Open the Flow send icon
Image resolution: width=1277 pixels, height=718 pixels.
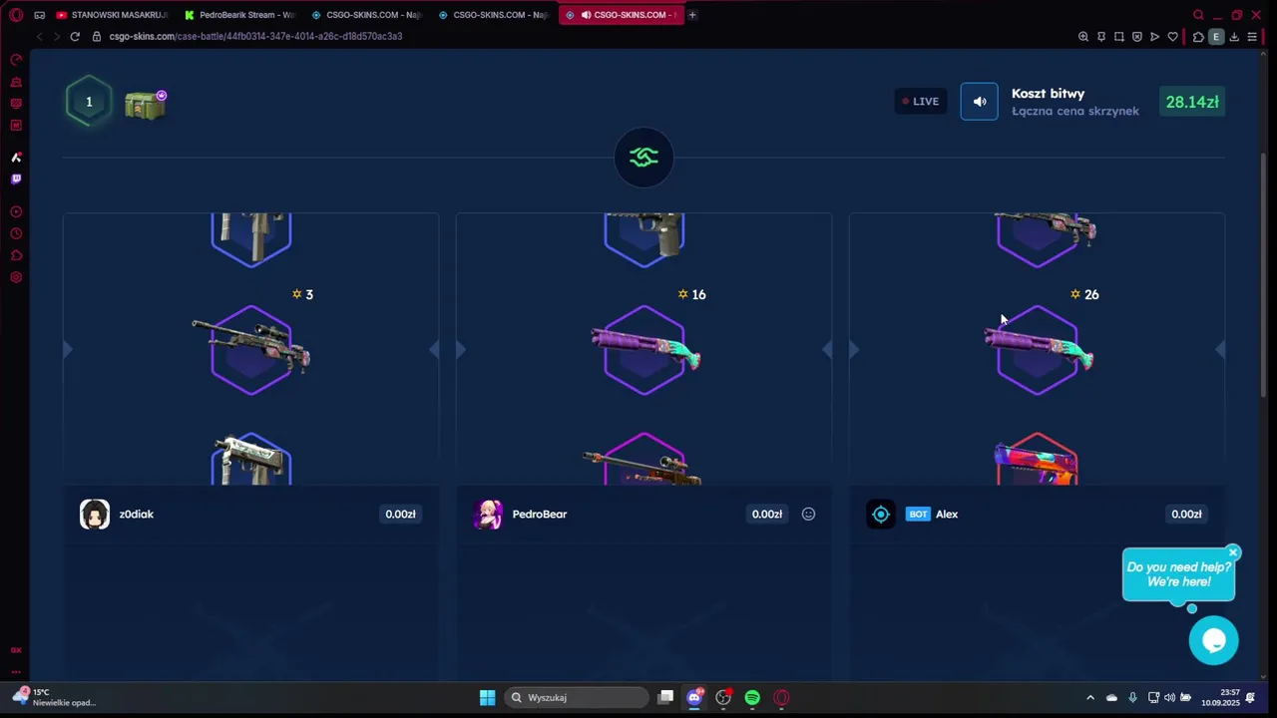1155,37
